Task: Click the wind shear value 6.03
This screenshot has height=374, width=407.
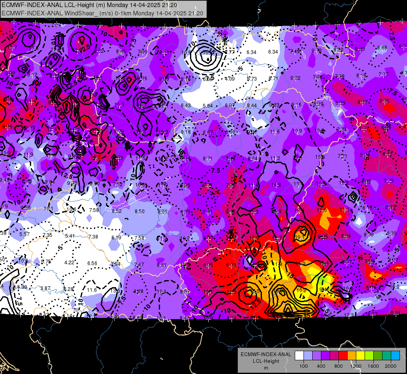Action: 231,265
